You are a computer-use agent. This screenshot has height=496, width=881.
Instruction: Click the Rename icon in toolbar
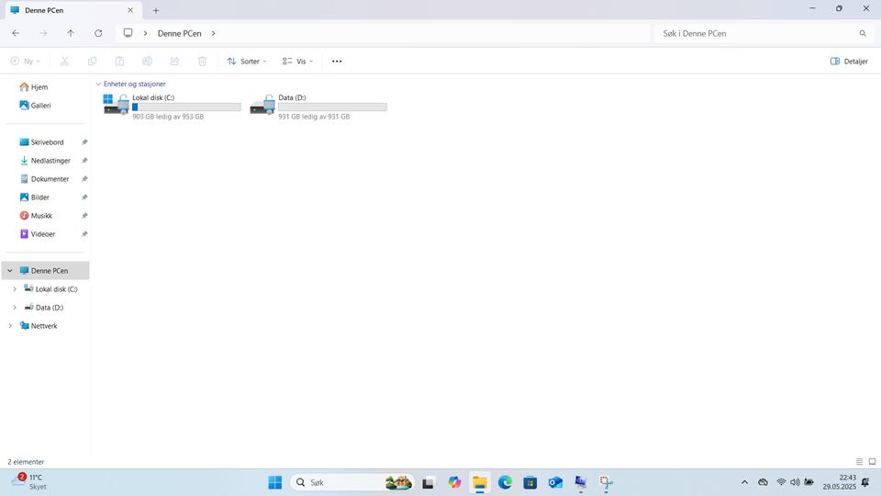147,62
